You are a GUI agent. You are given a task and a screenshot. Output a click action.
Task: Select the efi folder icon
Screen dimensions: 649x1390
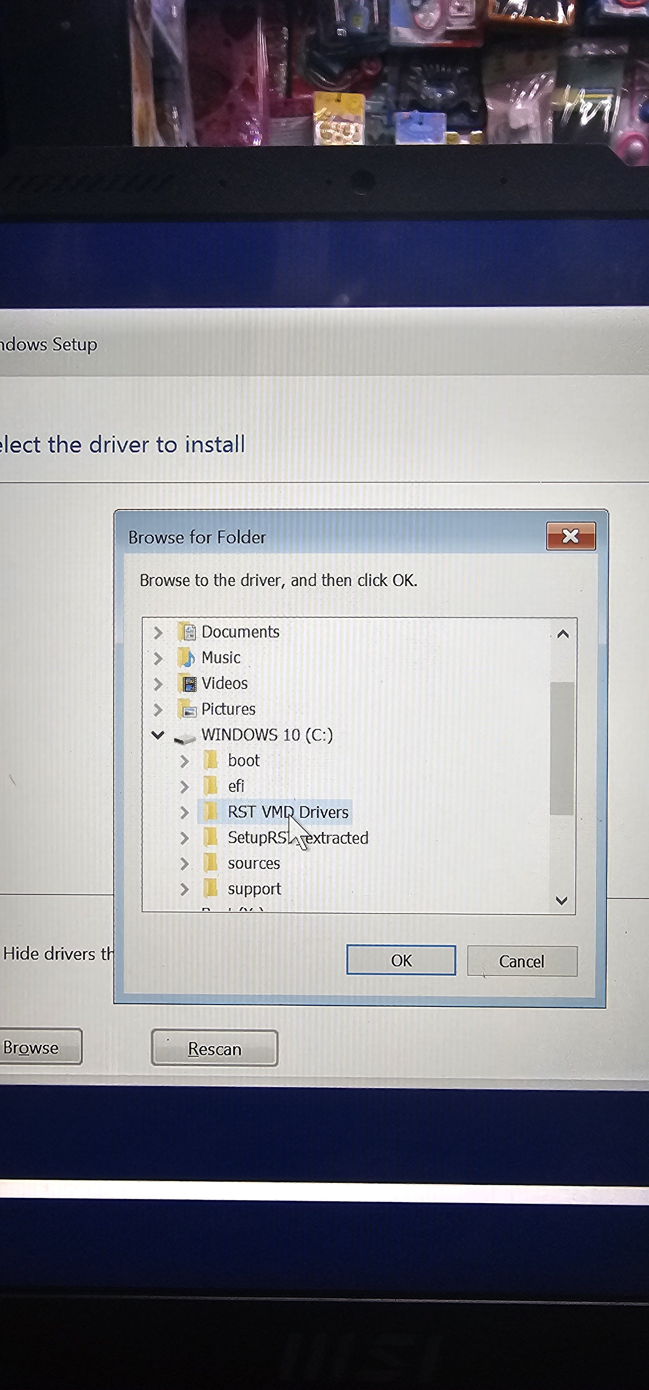click(211, 786)
